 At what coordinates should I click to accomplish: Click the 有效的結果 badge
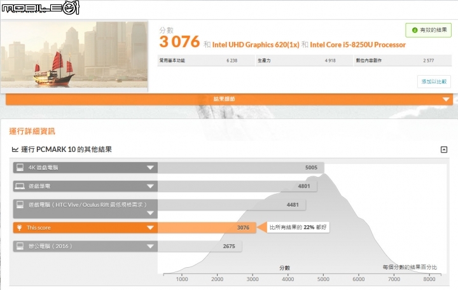(428, 30)
